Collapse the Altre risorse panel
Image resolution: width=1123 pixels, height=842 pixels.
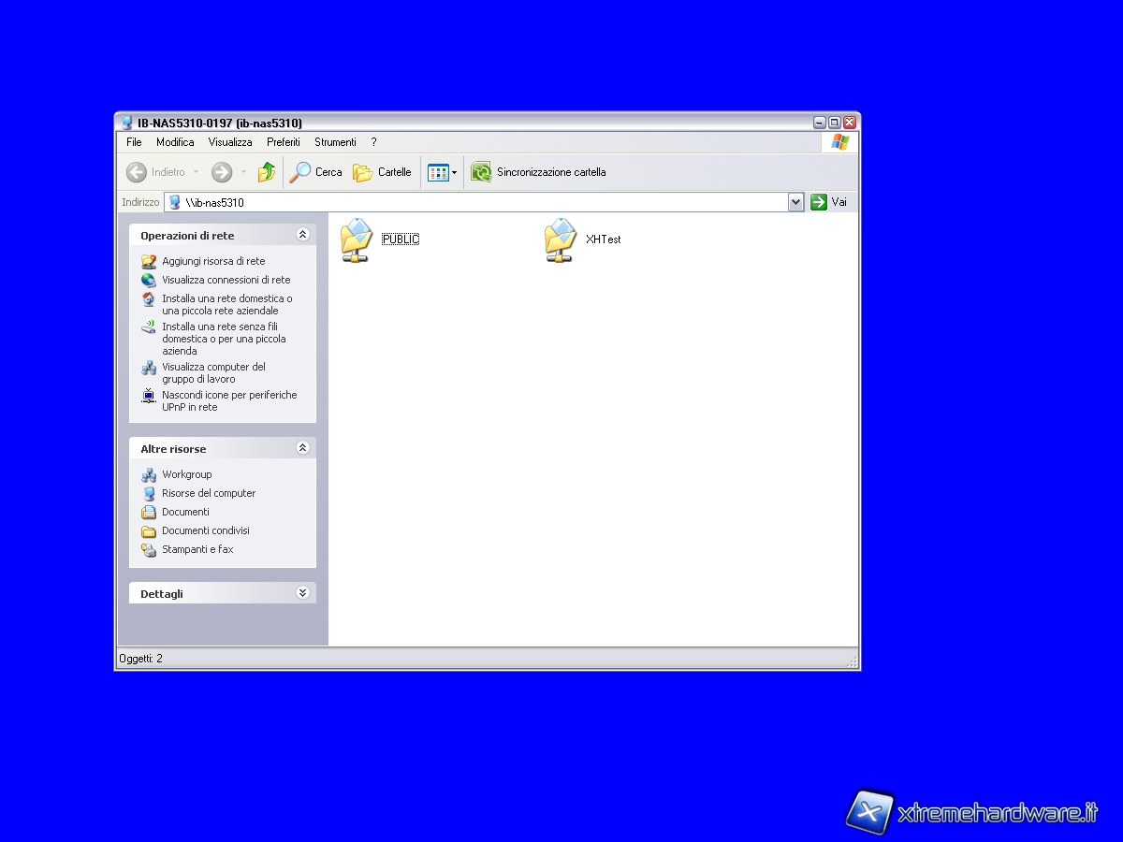click(302, 448)
